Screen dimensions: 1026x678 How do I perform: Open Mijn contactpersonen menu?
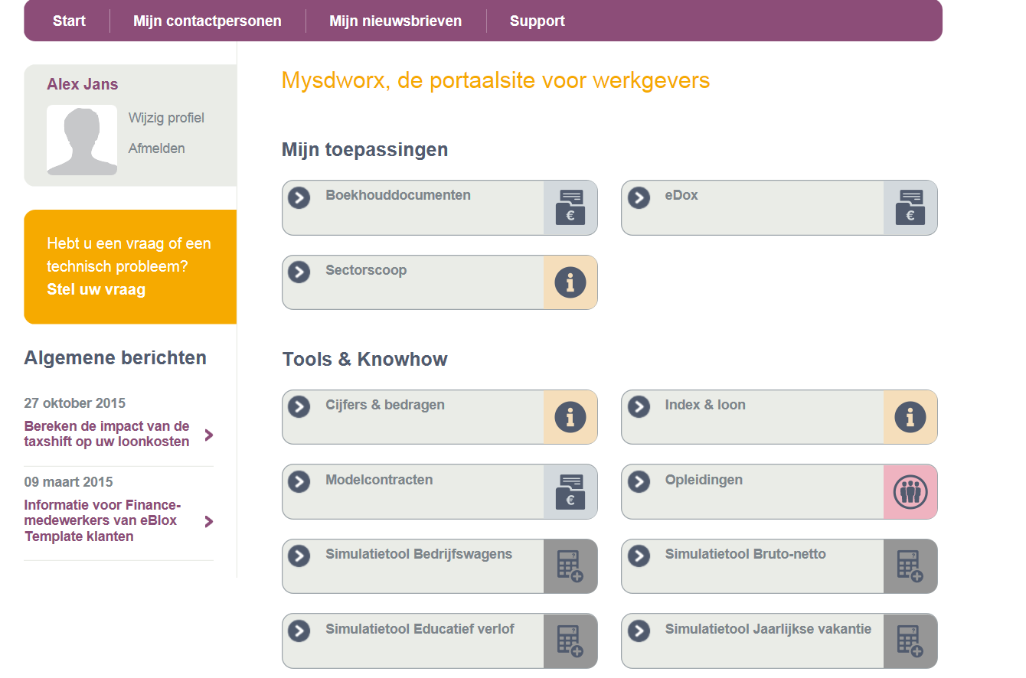point(207,21)
